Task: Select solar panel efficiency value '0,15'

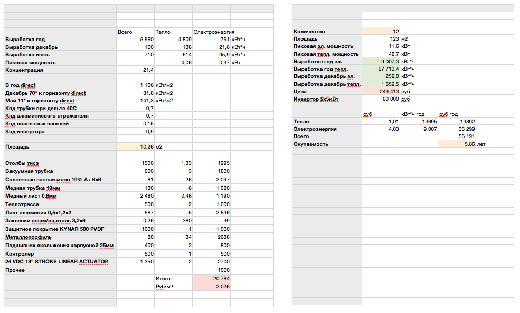Action: click(148, 124)
